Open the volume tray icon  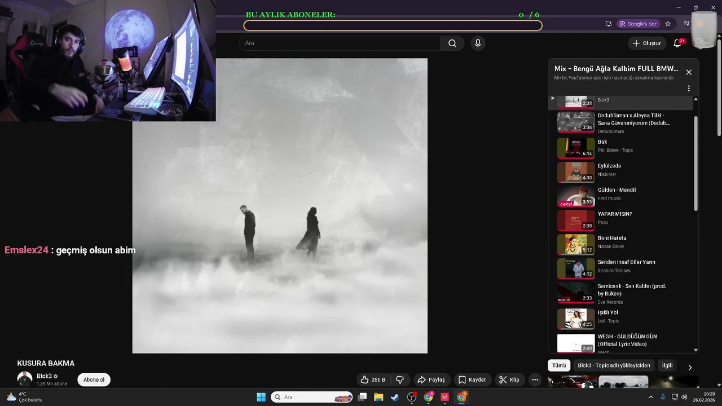click(684, 397)
